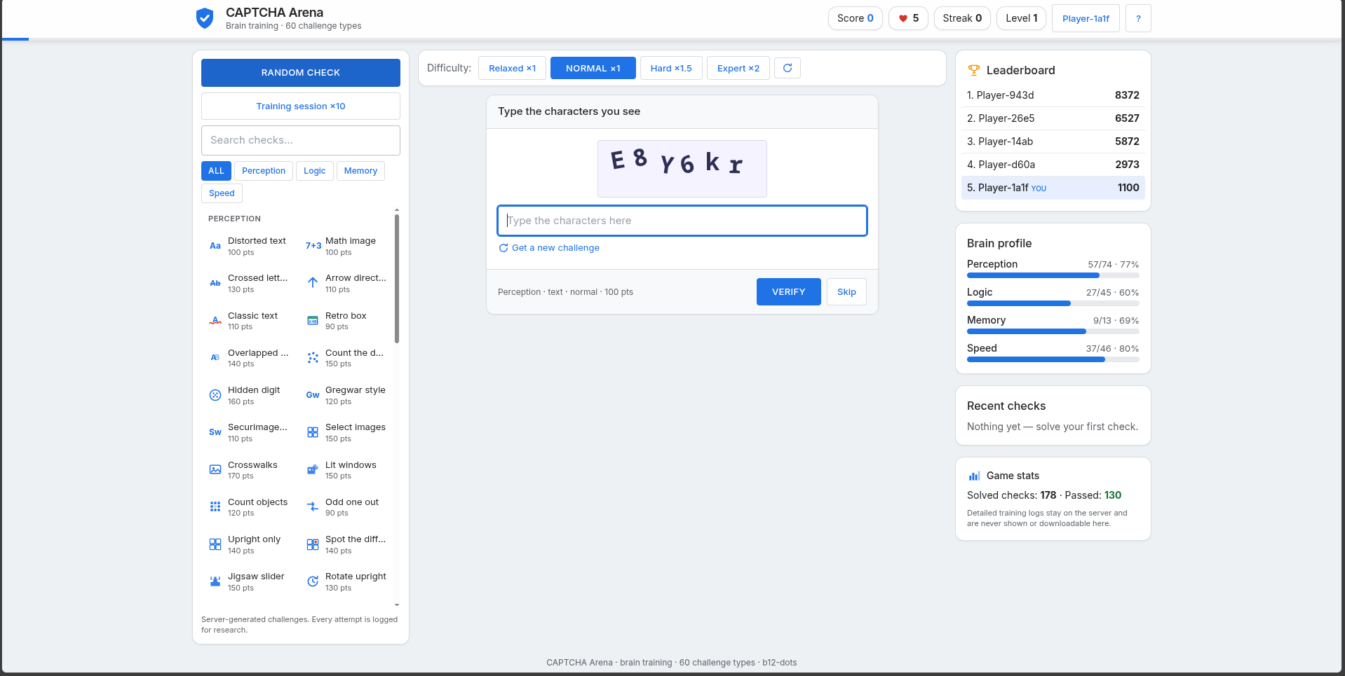
Task: Start Training session ×10
Action: click(301, 106)
